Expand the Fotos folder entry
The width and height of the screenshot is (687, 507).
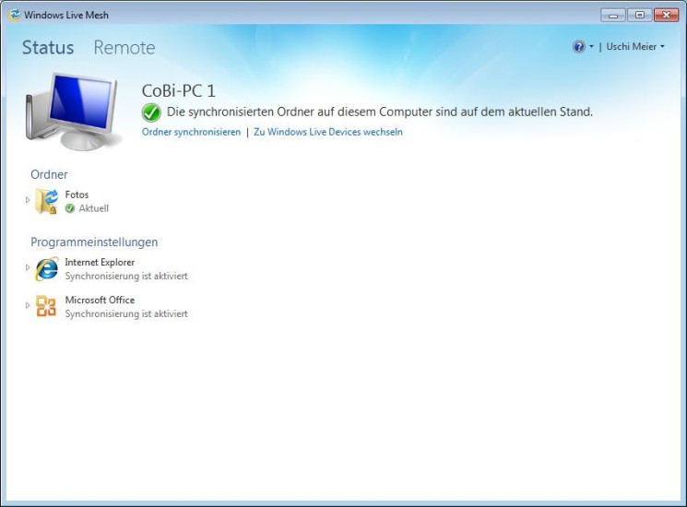coord(28,200)
